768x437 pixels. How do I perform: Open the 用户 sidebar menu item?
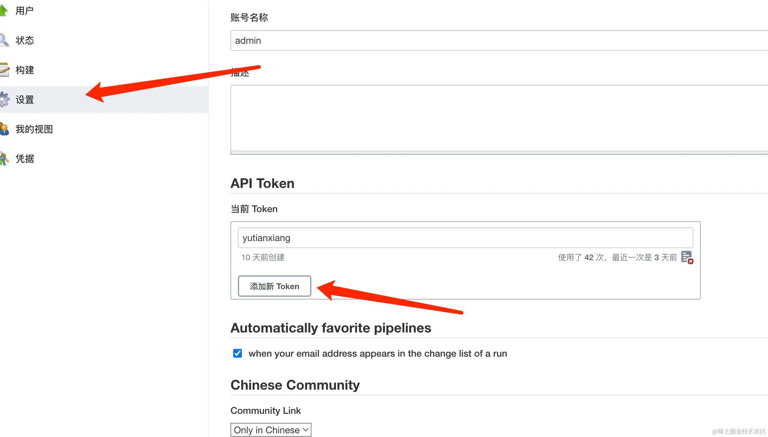point(25,11)
